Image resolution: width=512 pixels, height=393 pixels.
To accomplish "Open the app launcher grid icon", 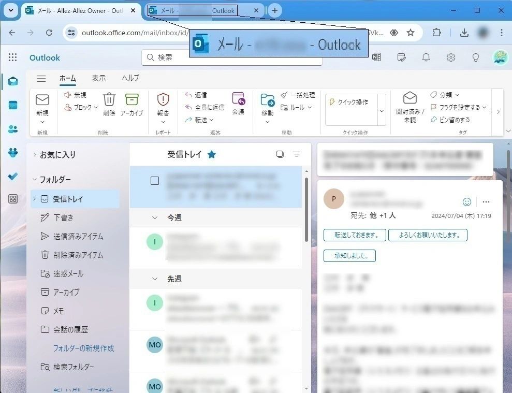I will coord(13,57).
